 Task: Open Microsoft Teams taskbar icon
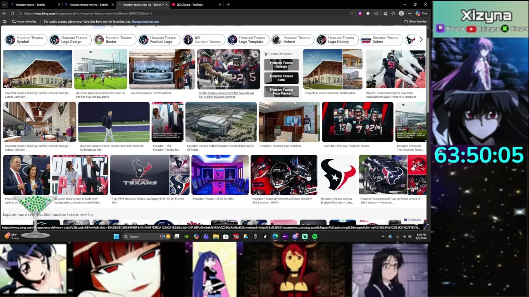click(x=206, y=236)
